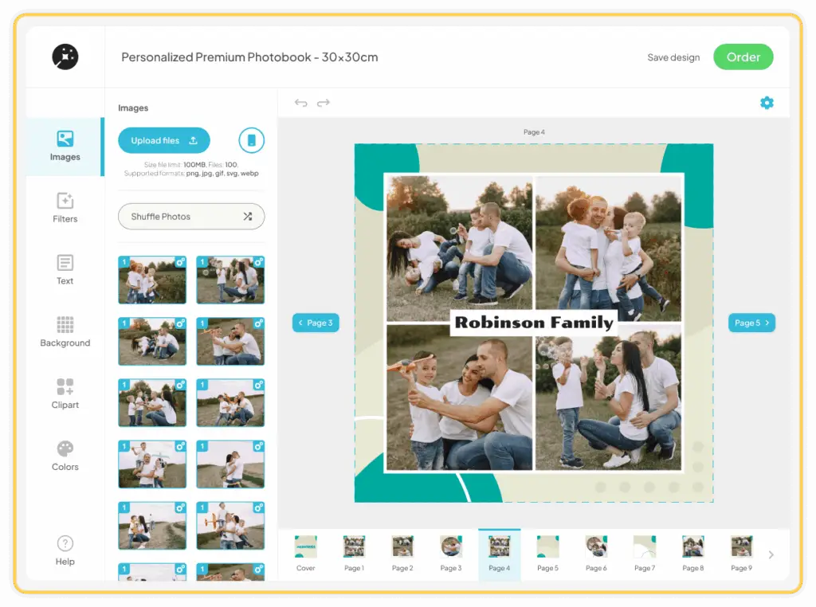
Task: Click second thumbnail in fifth image row
Action: coord(230,525)
